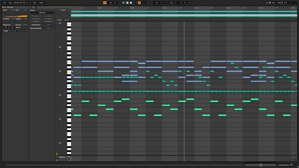This screenshot has width=299, height=168.
Task: Click the 1-Grand Piano track label
Action: point(284,165)
